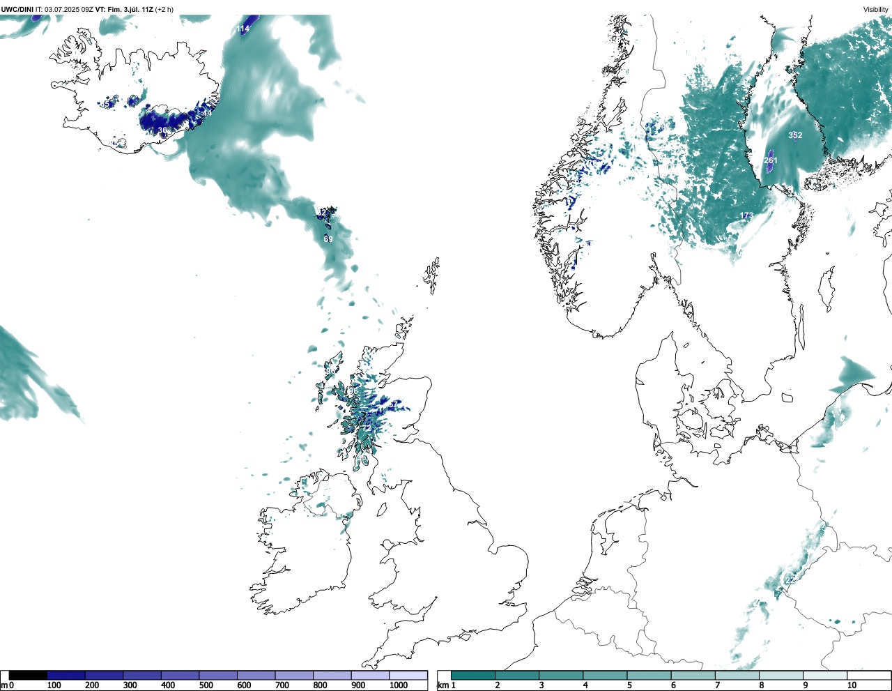Viewport: 892px width, 691px height.
Task: Click the 'VT: Fim. 3.júl. 11Z' valid time text
Action: pos(124,9)
